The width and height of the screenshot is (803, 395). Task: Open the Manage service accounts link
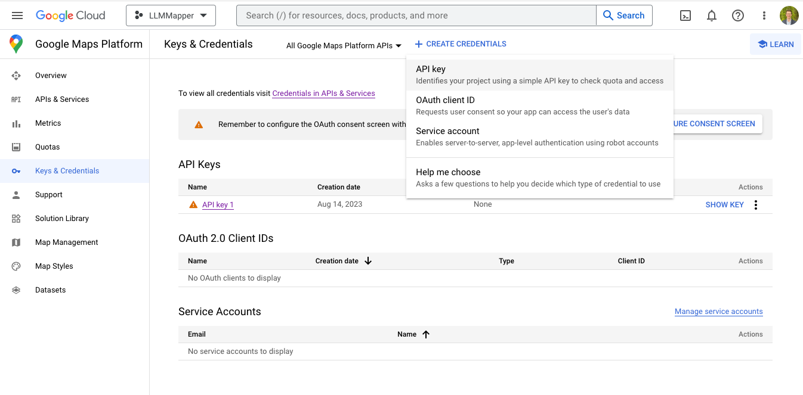tap(718, 312)
